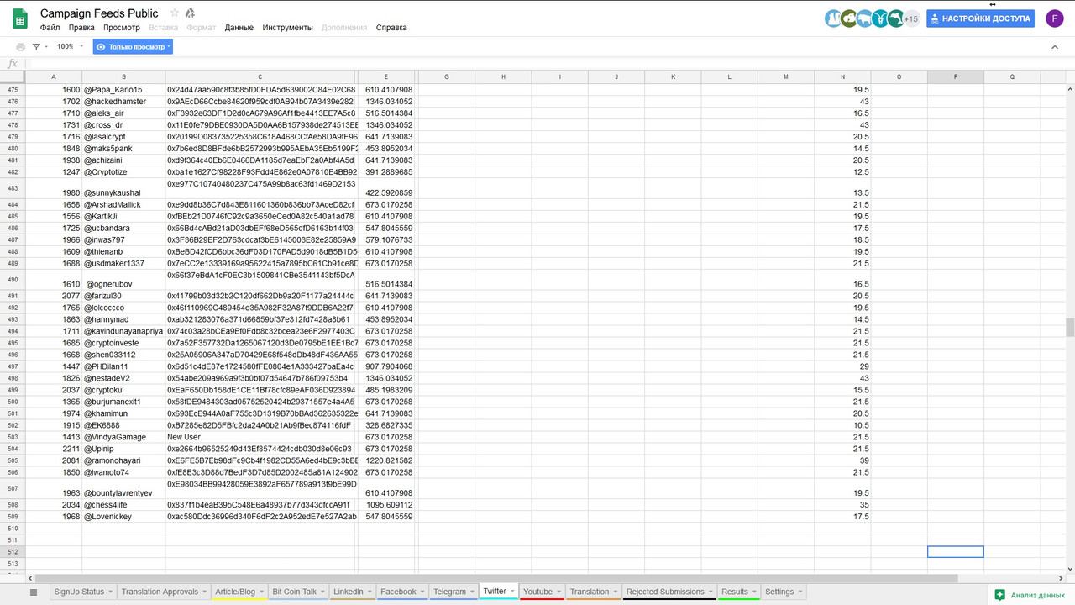The width and height of the screenshot is (1075, 605).
Task: Switch to the Youtube sheet tab
Action: (537, 592)
